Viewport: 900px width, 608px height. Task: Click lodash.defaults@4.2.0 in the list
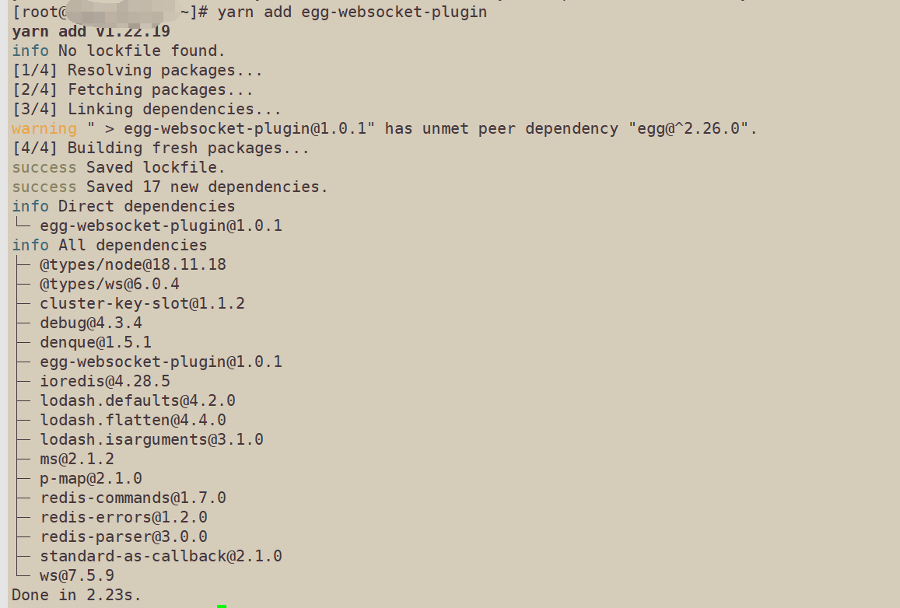click(137, 400)
